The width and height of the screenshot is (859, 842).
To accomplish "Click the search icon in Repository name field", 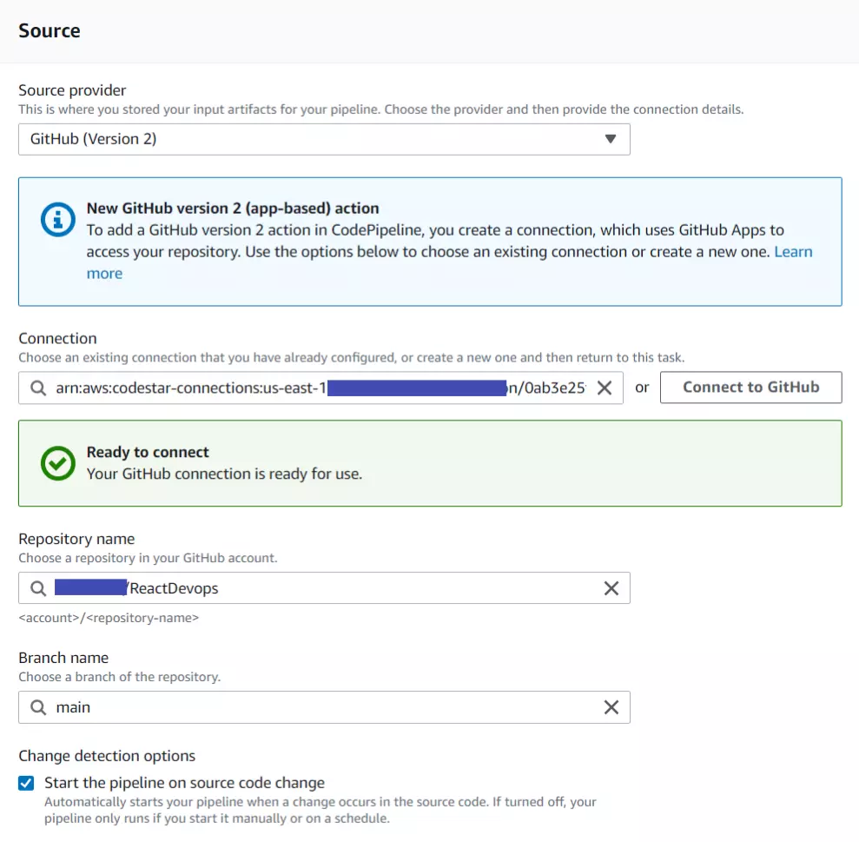I will (38, 588).
